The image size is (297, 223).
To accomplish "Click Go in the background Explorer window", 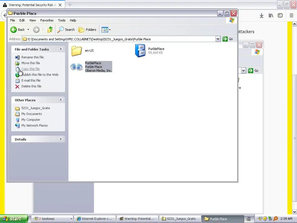I will [253, 71].
